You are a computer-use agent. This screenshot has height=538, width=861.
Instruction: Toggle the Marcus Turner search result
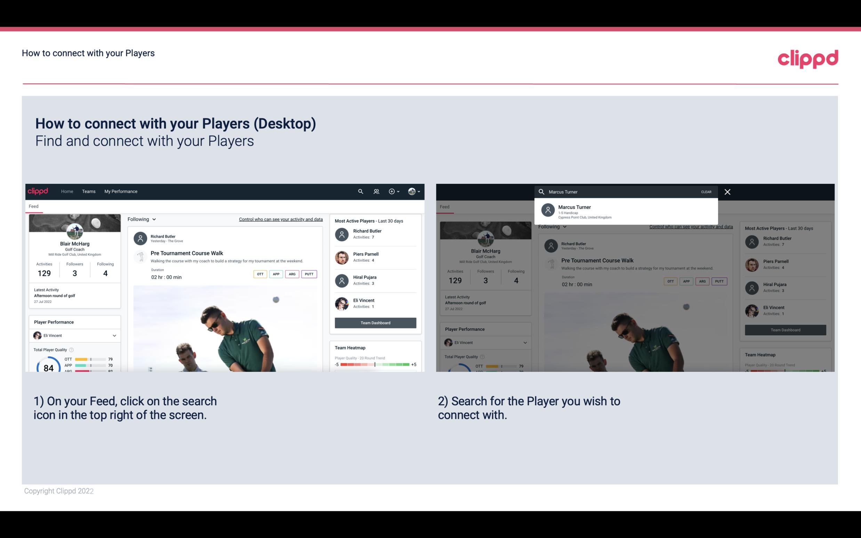pyautogui.click(x=628, y=211)
